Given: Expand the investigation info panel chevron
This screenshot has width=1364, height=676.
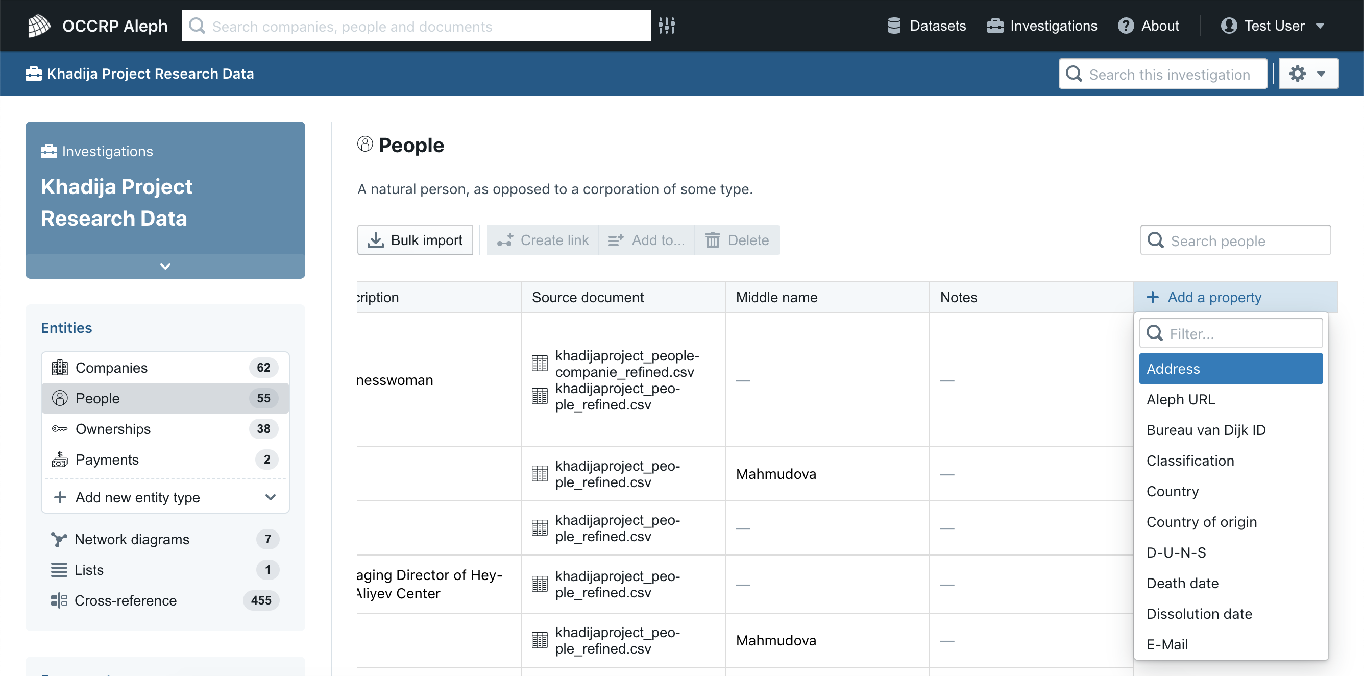Looking at the screenshot, I should (x=165, y=267).
